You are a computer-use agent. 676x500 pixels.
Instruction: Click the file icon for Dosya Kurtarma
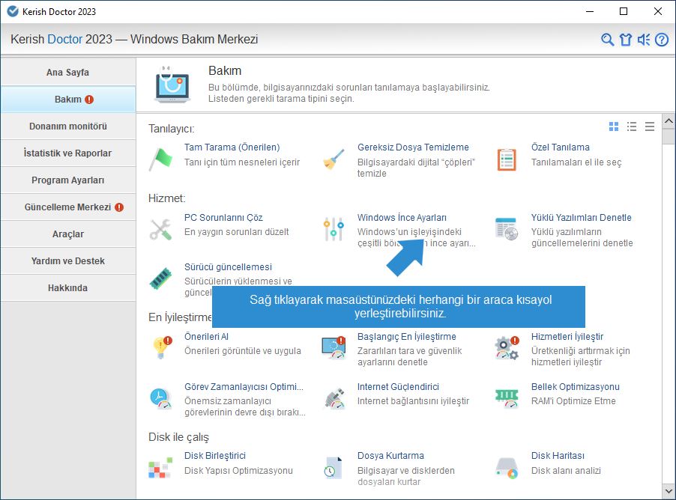click(x=334, y=468)
